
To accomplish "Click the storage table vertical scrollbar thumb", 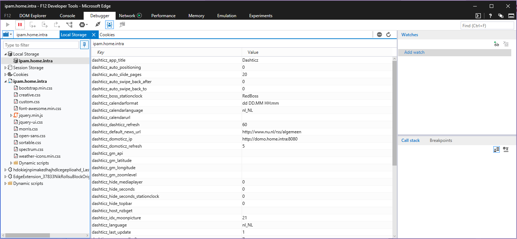I will [395, 113].
